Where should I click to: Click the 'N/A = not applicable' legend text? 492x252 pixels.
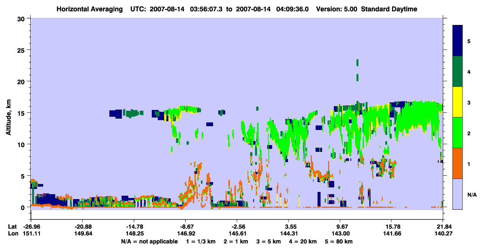[149, 241]
